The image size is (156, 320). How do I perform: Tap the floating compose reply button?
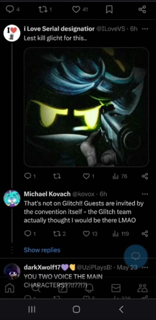pyautogui.click(x=136, y=256)
